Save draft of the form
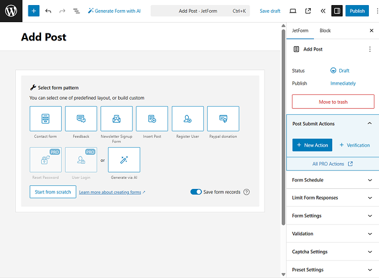Screen dimensions: 379x278 pyautogui.click(x=270, y=11)
